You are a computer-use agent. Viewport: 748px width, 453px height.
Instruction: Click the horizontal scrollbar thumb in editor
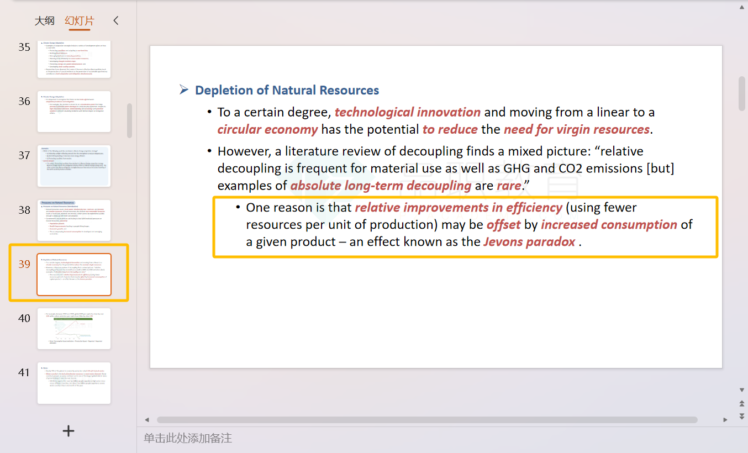click(x=427, y=420)
